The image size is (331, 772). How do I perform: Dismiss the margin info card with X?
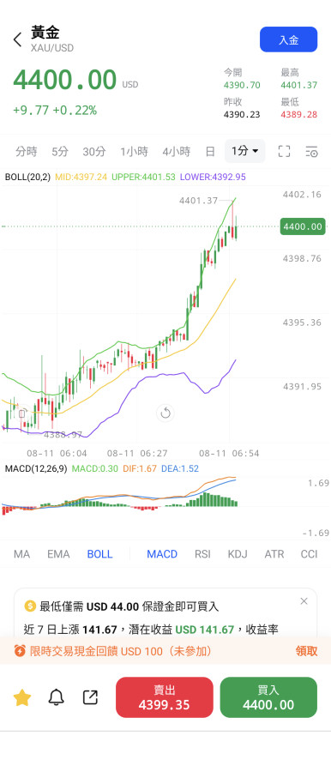pyautogui.click(x=304, y=600)
